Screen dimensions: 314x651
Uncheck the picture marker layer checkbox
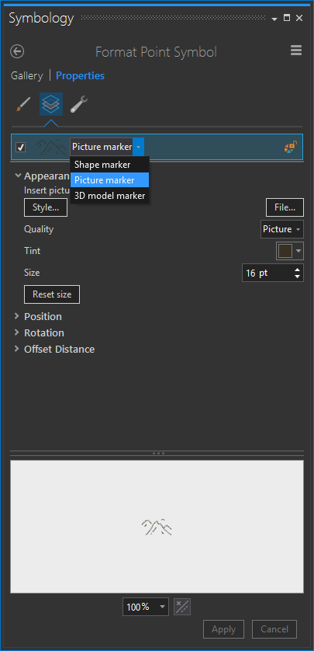(x=20, y=147)
